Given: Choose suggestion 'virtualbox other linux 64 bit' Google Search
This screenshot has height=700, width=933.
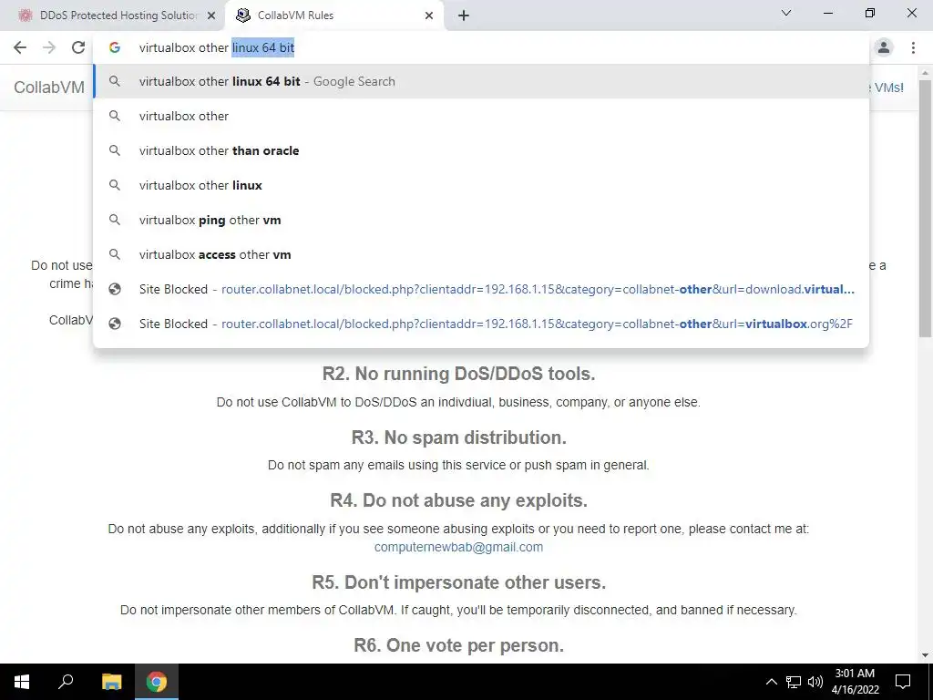Looking at the screenshot, I should click(481, 81).
